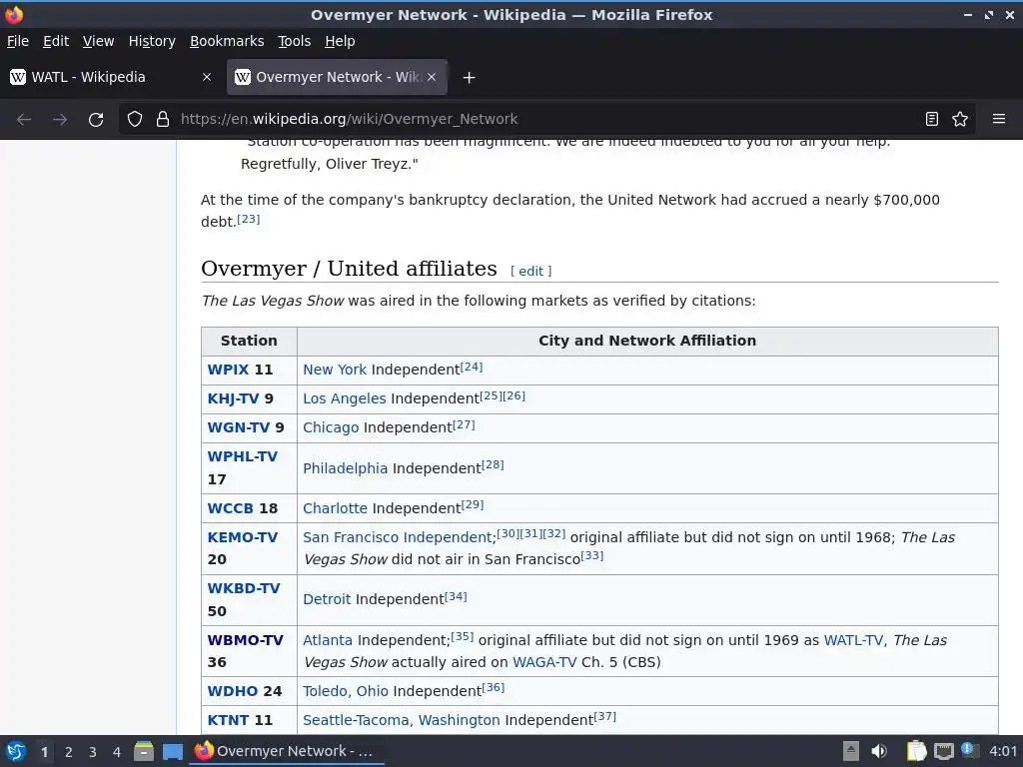Toggle reader view icon
Image resolution: width=1023 pixels, height=767 pixels.
932,120
